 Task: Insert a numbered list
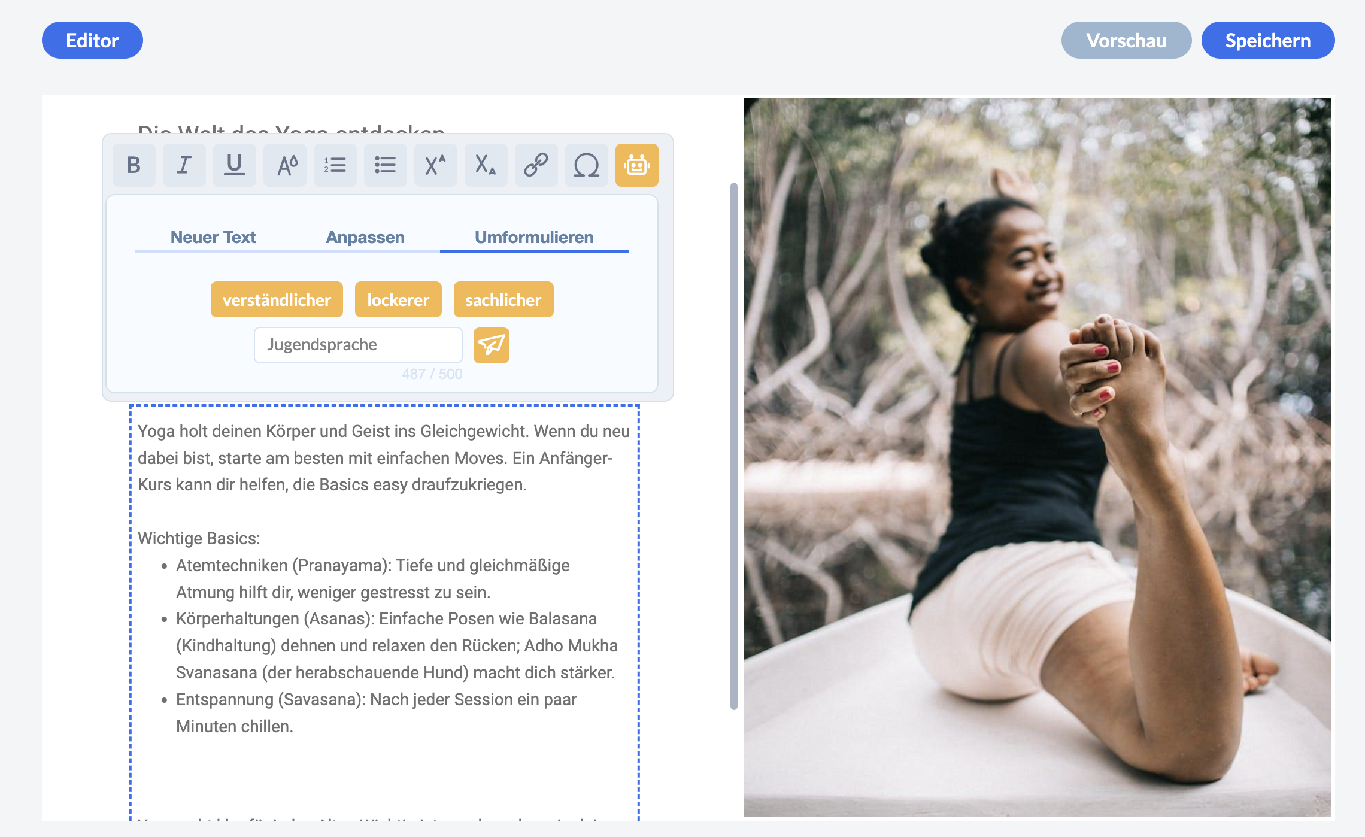click(x=335, y=165)
